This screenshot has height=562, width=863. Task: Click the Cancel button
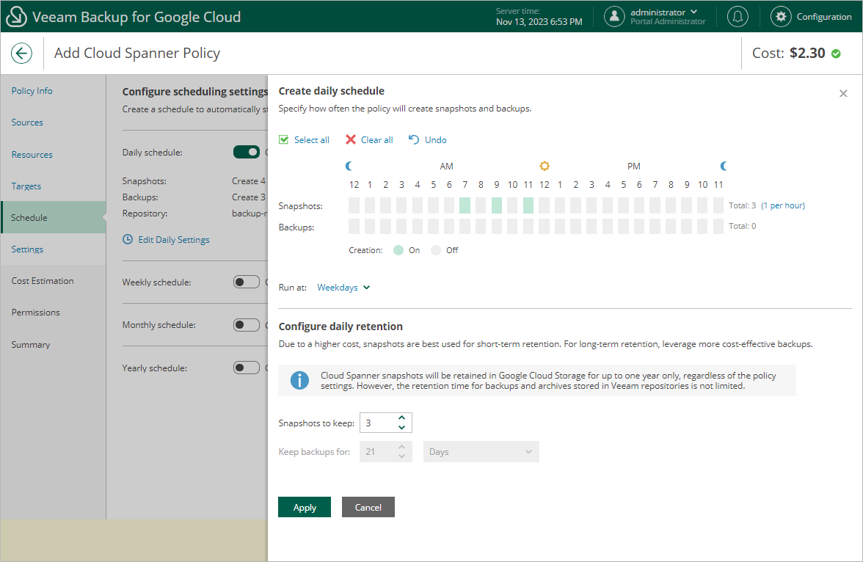click(x=368, y=507)
